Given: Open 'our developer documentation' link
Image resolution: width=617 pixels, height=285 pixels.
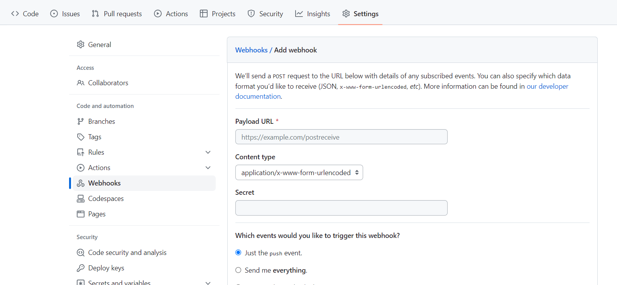Looking at the screenshot, I should 402,91.
